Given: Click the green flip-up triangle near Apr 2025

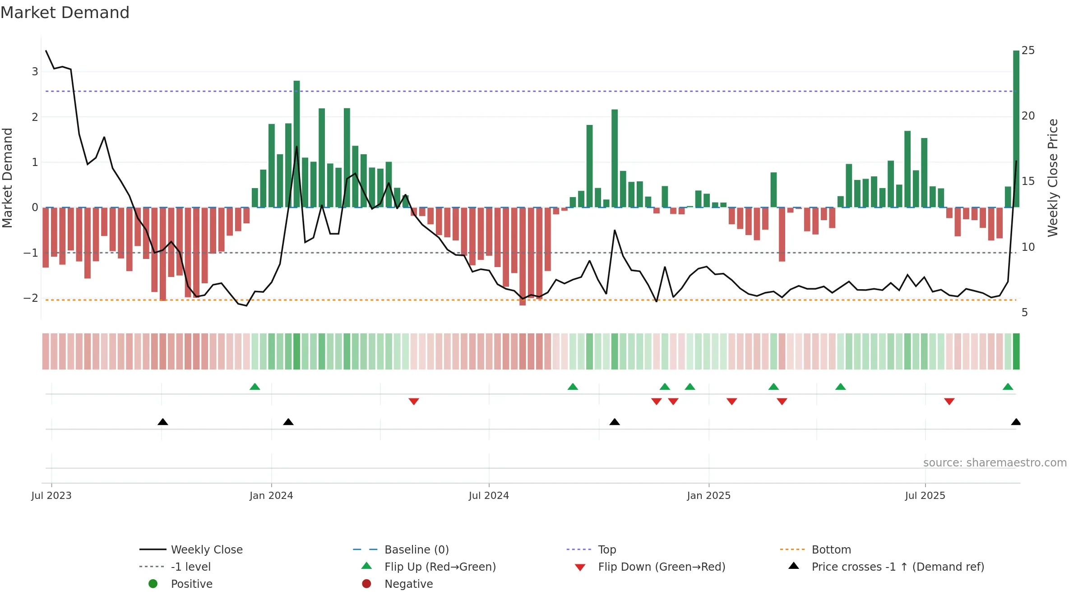Looking at the screenshot, I should pyautogui.click(x=841, y=387).
